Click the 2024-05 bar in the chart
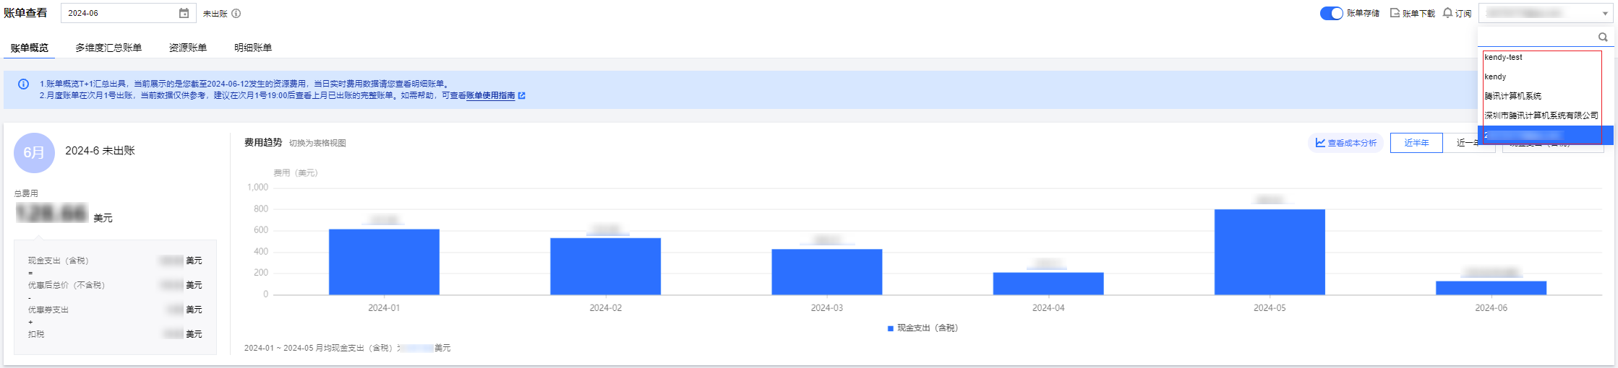This screenshot has height=368, width=1618. [1270, 252]
